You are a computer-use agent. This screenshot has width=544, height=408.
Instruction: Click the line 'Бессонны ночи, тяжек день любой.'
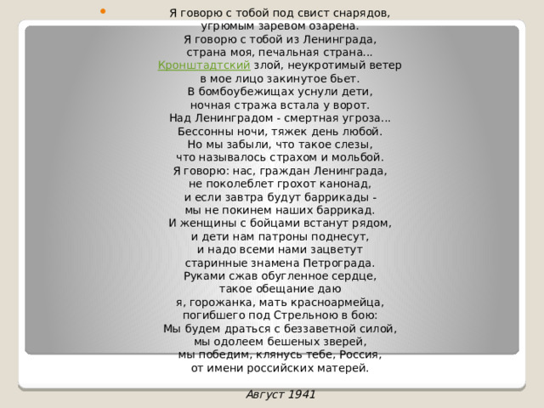point(280,132)
